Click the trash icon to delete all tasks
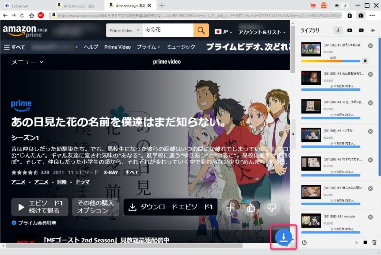 374,242
